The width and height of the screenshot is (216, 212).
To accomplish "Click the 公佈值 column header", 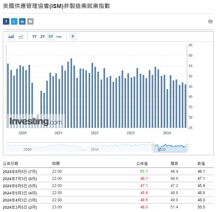I will [x=142, y=163].
